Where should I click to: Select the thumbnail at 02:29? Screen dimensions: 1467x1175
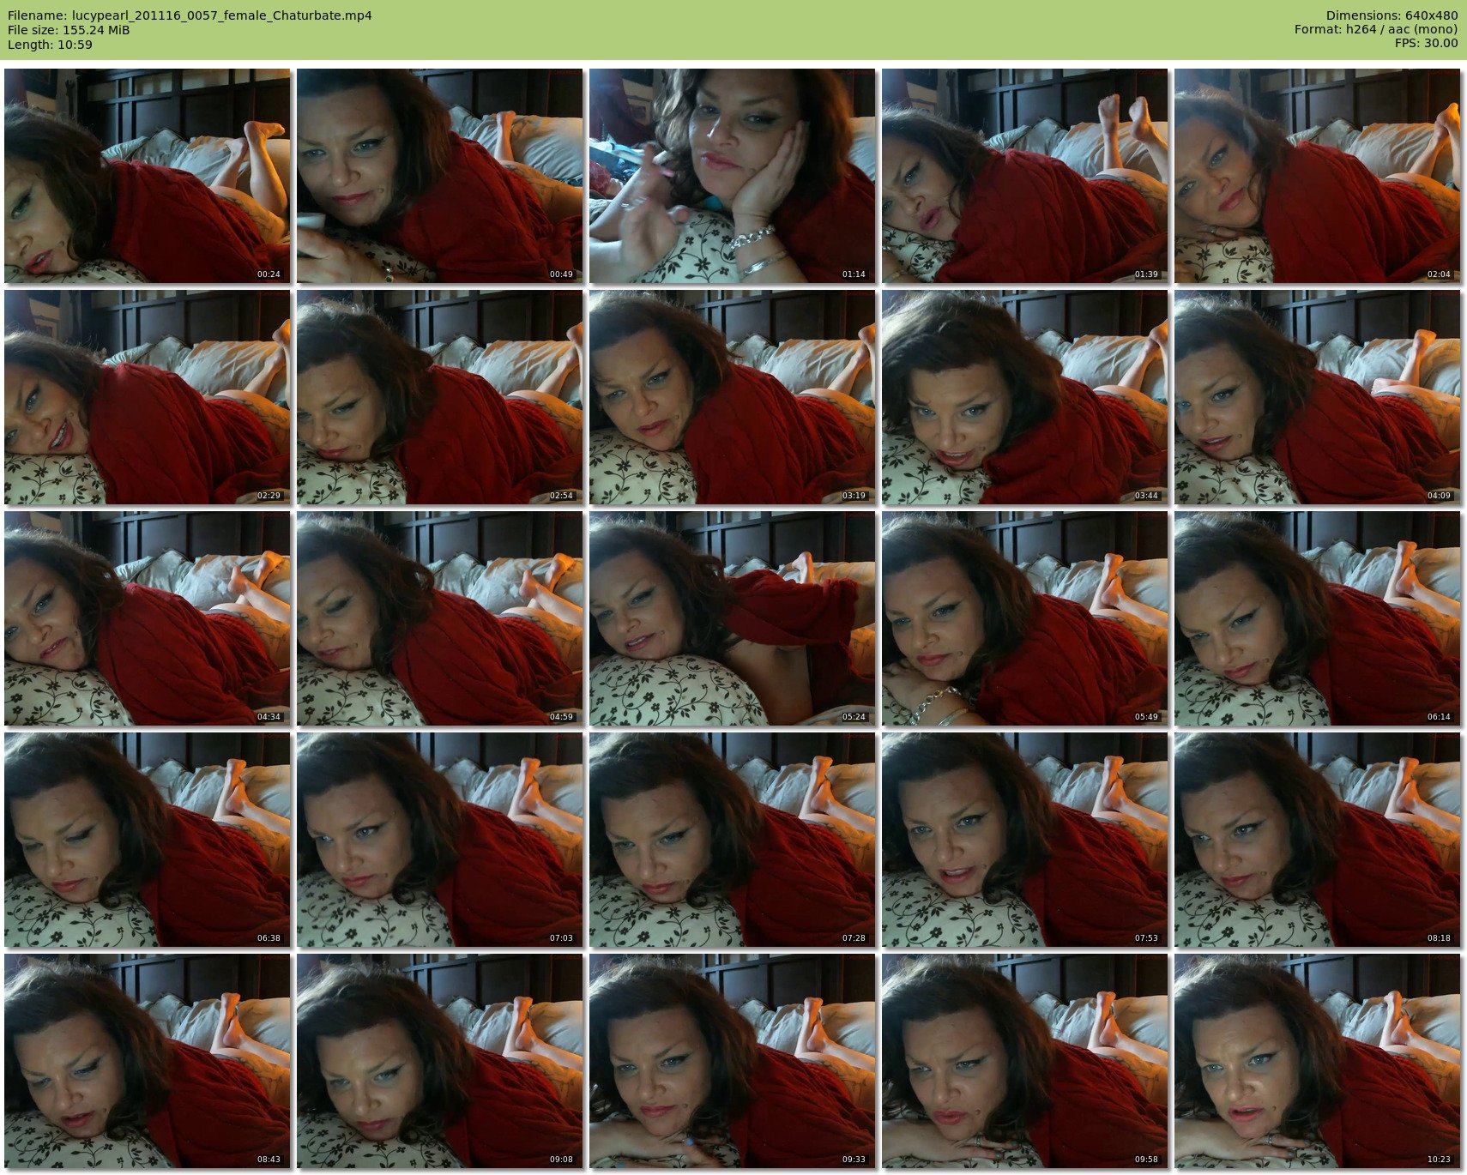tap(147, 397)
